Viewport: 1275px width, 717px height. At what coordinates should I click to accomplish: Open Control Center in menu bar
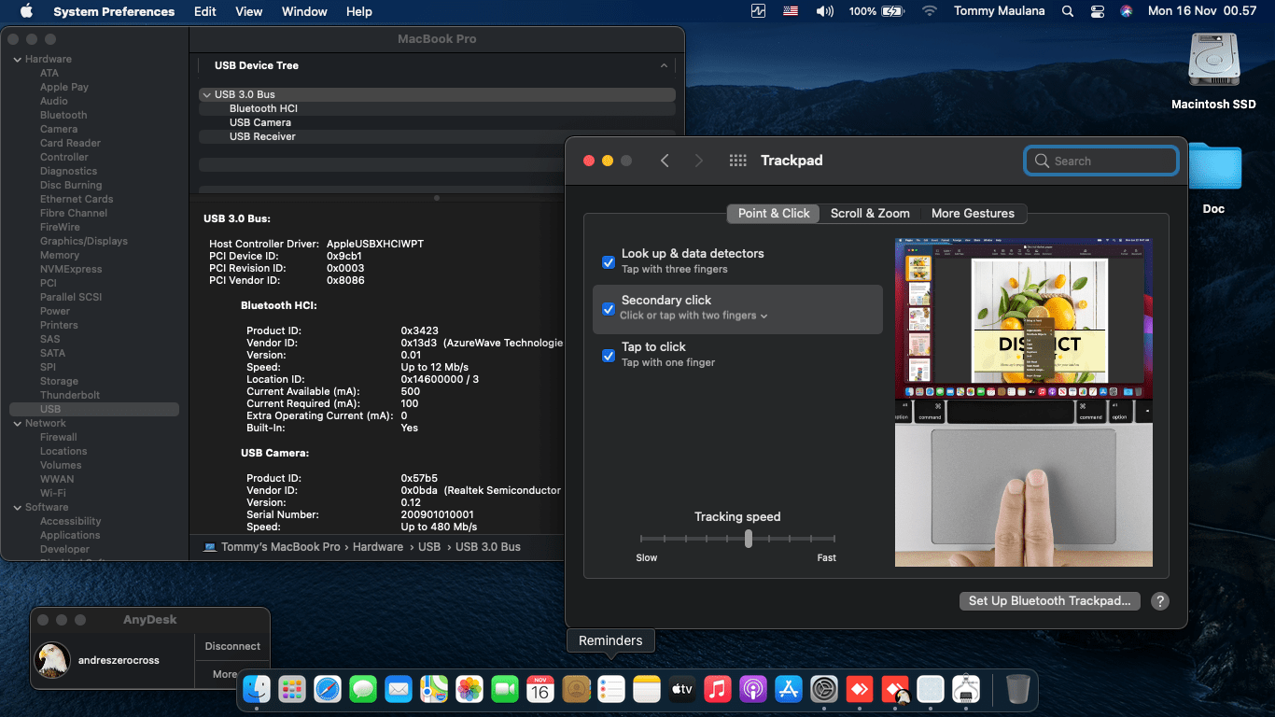tap(1097, 11)
